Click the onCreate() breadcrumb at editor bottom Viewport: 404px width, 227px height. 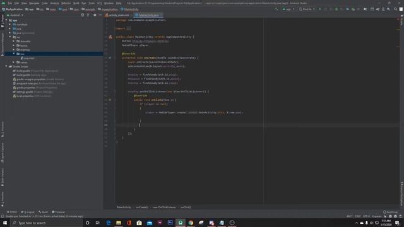point(142,207)
